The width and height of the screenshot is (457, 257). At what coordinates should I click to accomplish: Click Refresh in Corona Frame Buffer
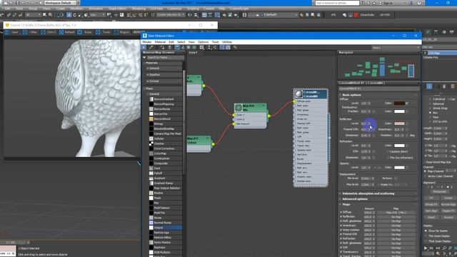[x=66, y=32]
